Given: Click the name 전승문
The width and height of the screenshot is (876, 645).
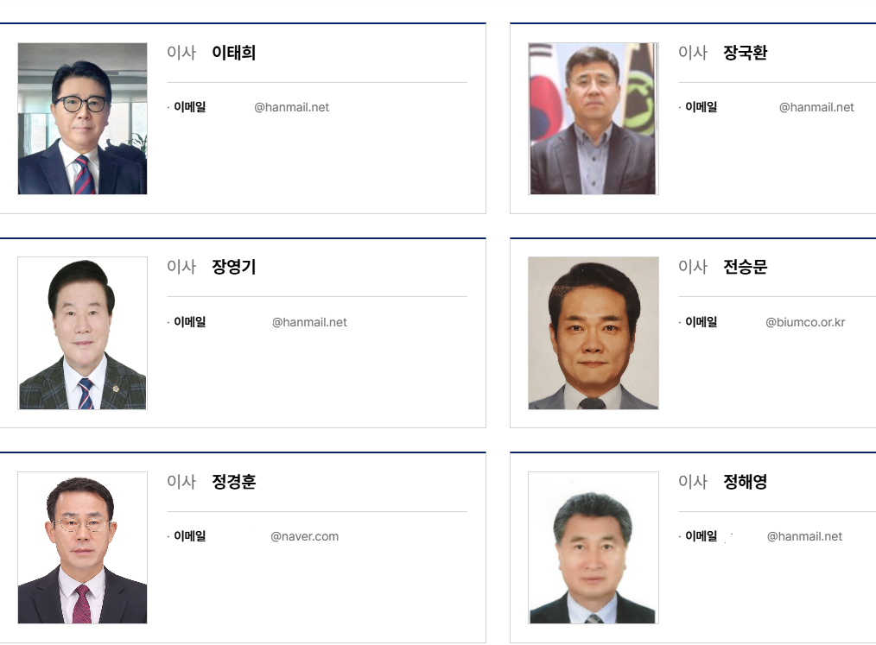Looking at the screenshot, I should (746, 267).
